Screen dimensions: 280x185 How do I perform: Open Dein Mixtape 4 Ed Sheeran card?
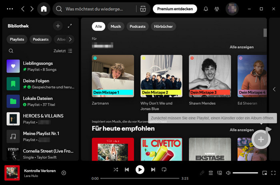pos(252,76)
